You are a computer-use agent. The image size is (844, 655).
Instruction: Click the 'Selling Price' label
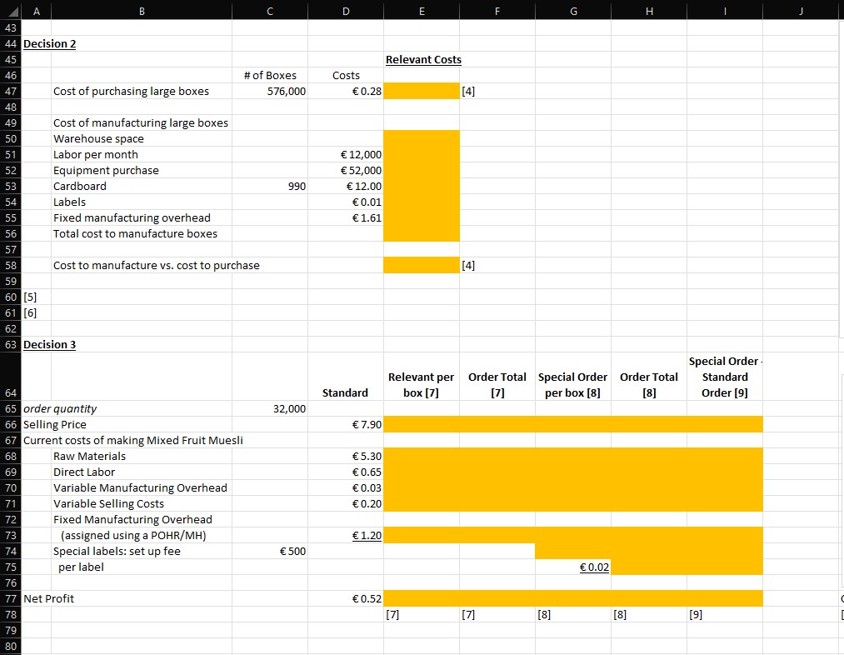coord(54,425)
